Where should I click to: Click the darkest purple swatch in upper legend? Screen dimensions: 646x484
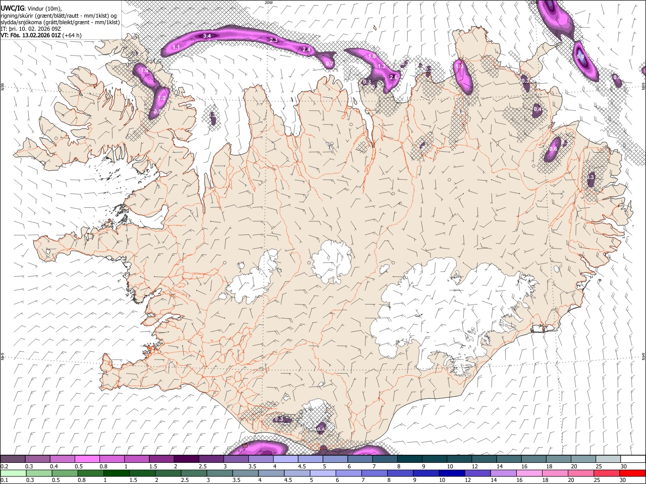click(186, 459)
